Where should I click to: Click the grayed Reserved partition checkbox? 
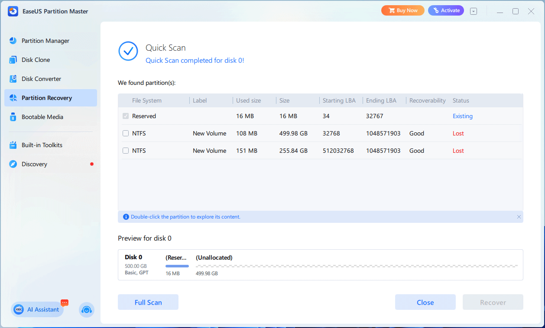126,116
